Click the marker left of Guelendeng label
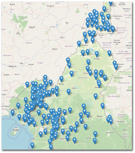Screen dimensions: 135x153 [x=108, y=17]
